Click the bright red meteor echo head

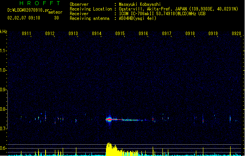point(109,120)
